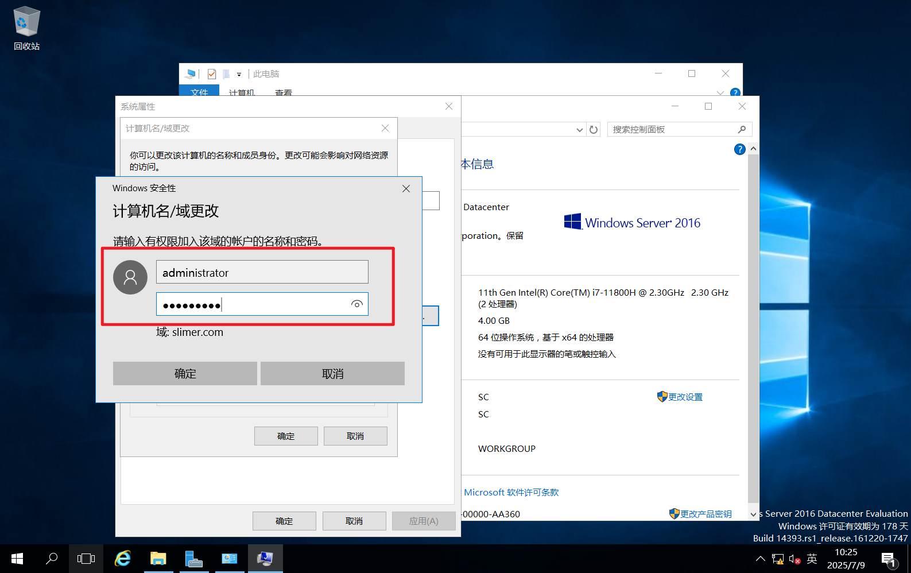Open quick access toolbar customize dropdown
This screenshot has height=573, width=911.
[x=239, y=74]
